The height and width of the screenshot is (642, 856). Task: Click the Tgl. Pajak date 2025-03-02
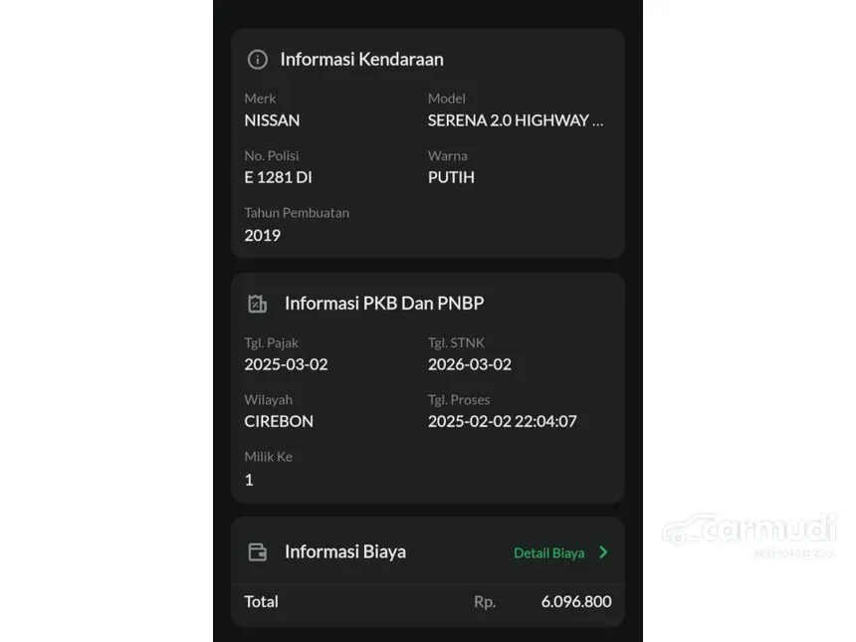pyautogui.click(x=286, y=364)
